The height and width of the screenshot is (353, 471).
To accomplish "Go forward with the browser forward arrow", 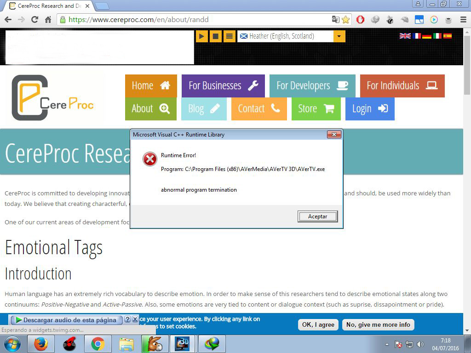I will coord(21,20).
